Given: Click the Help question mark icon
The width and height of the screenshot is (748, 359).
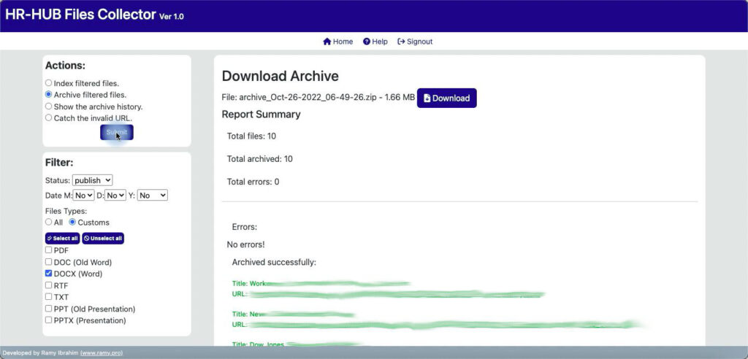Looking at the screenshot, I should (x=367, y=42).
